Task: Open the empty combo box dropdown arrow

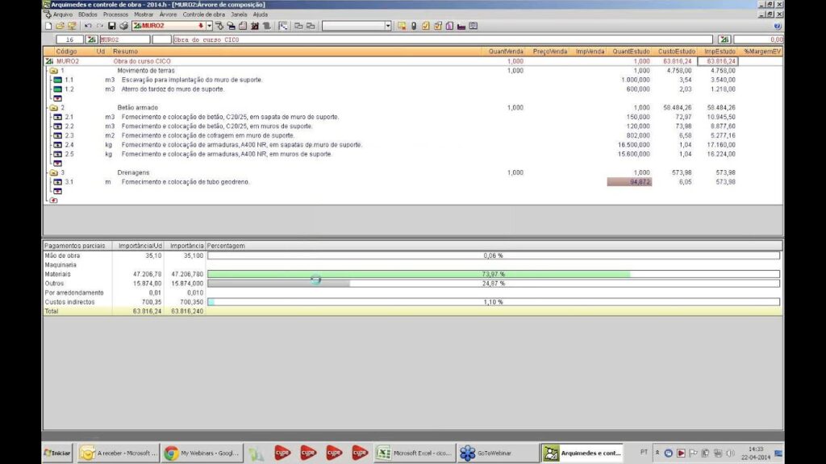Action: 388,26
